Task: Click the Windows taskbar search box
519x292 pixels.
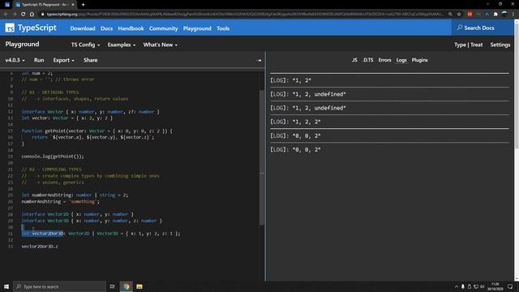Action: point(59,286)
